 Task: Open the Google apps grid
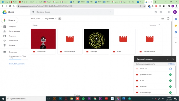point(169,12)
